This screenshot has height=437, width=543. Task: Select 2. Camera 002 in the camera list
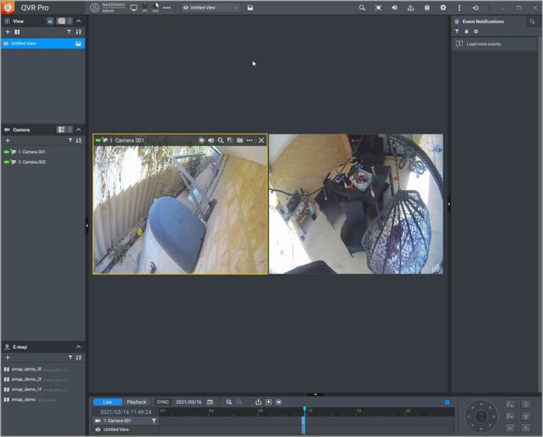coord(31,161)
